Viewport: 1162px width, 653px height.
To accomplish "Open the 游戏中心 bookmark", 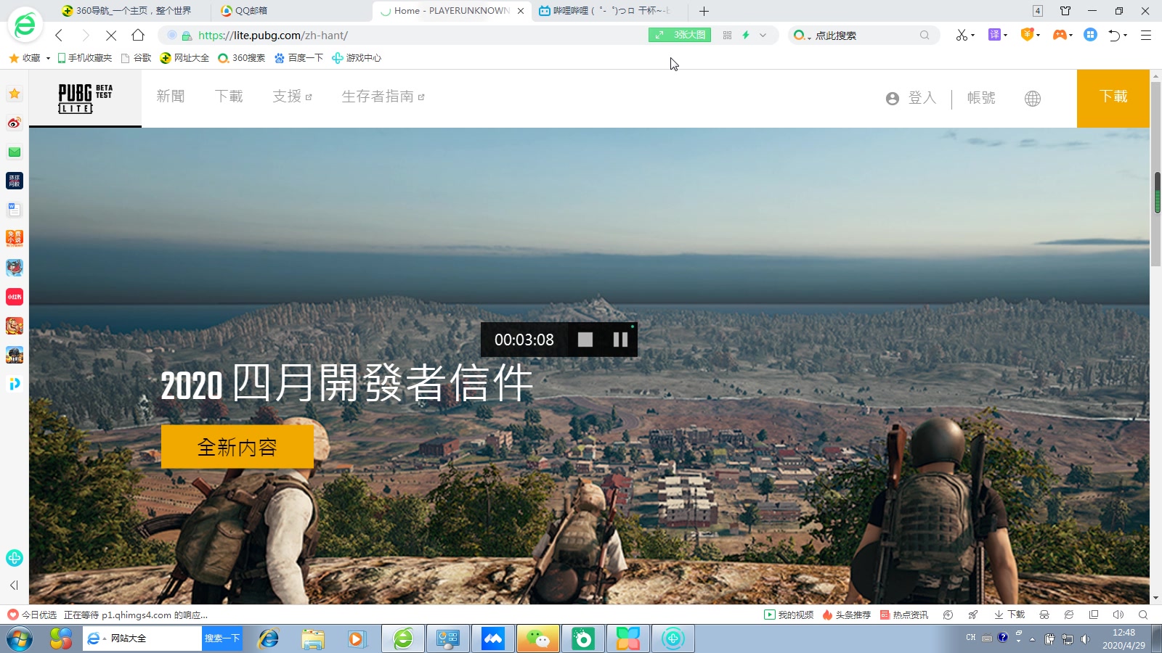I will (357, 58).
